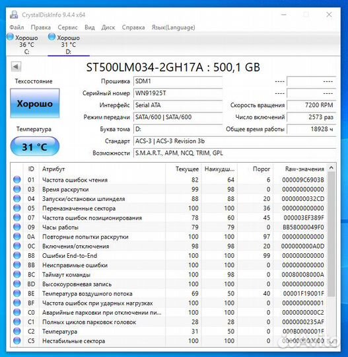
Task: Click the Атрибут column header
Action: 102,169
